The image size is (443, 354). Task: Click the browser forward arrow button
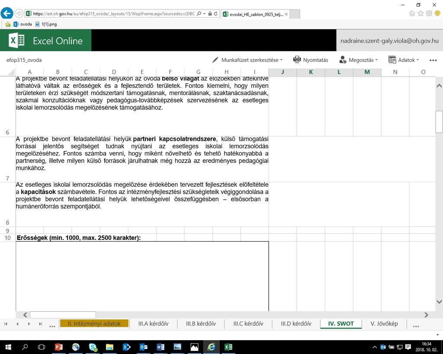[x=19, y=13]
